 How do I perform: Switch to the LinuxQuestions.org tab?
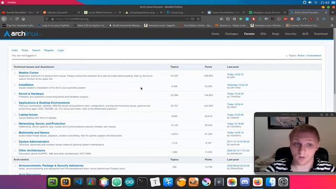click(x=144, y=13)
